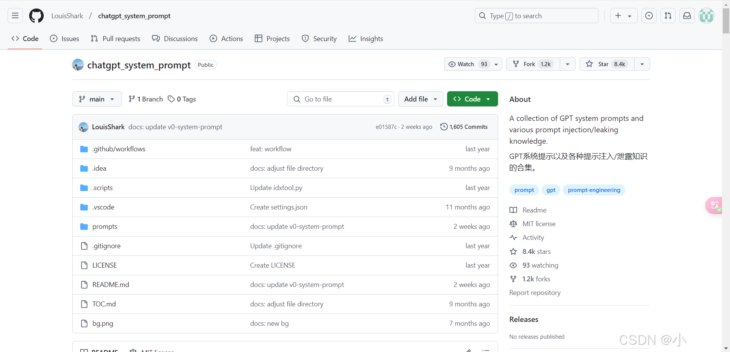Open the Actions tab

tap(226, 39)
